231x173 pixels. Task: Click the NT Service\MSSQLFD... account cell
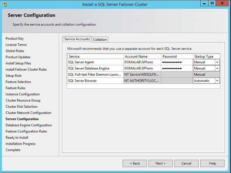click(142, 75)
